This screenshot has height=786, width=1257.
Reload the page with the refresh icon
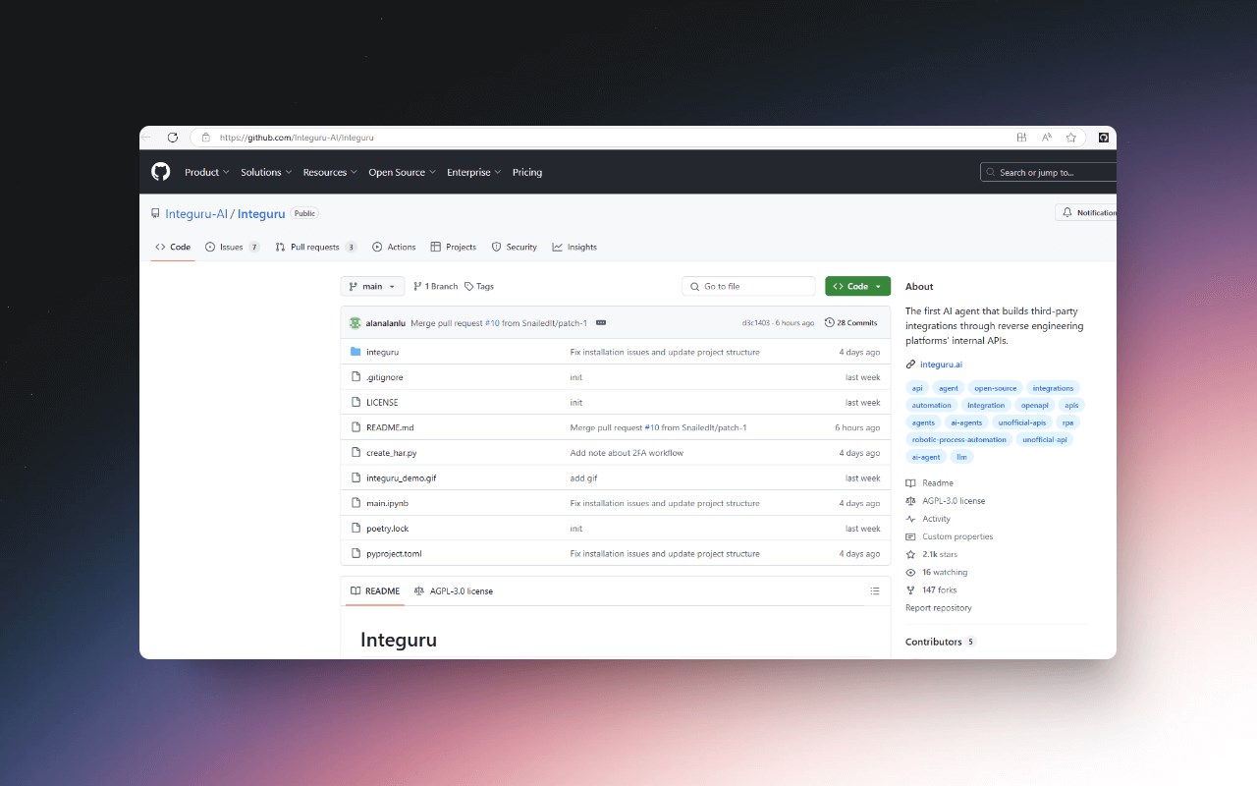pos(173,138)
